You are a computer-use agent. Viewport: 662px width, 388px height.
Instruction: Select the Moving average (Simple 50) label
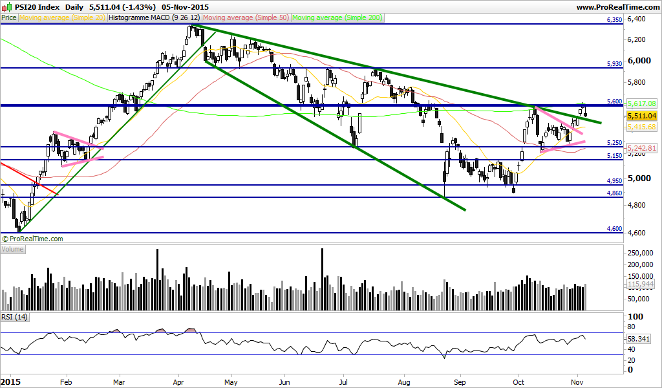[246, 17]
